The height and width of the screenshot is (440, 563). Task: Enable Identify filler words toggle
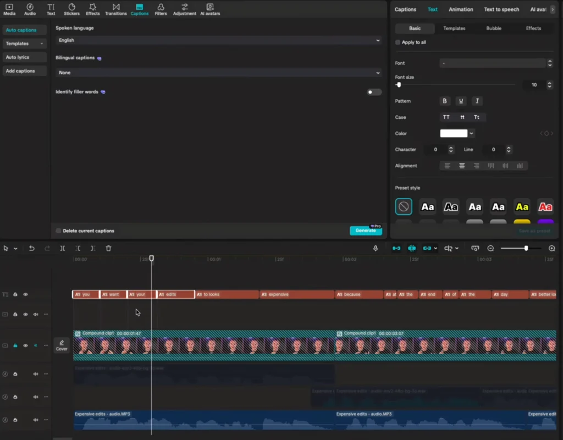click(x=374, y=92)
